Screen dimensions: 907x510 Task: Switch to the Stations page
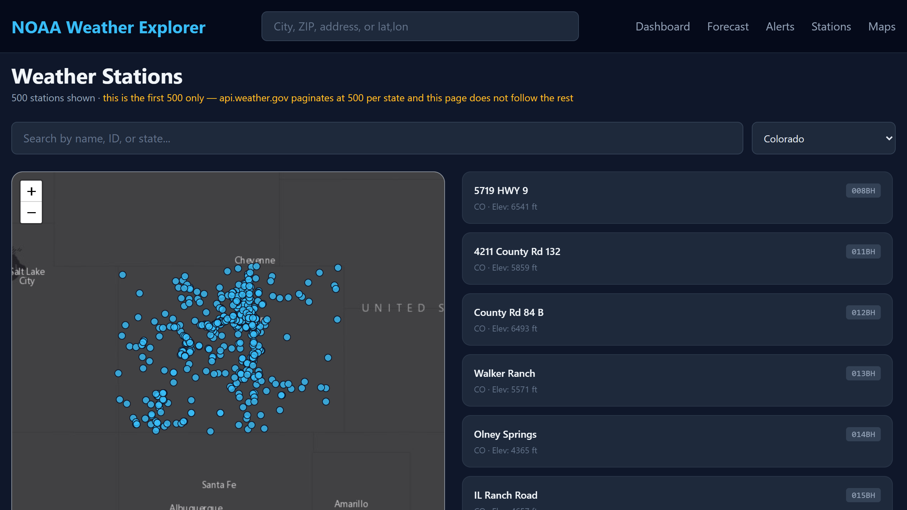pyautogui.click(x=831, y=27)
